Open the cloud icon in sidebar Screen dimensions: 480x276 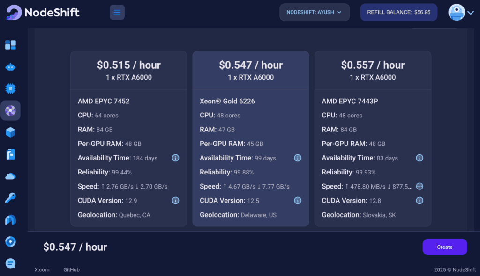[x=10, y=176]
